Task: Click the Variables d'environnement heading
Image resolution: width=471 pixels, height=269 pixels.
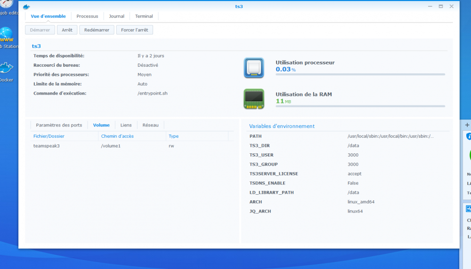Action: tap(282, 126)
